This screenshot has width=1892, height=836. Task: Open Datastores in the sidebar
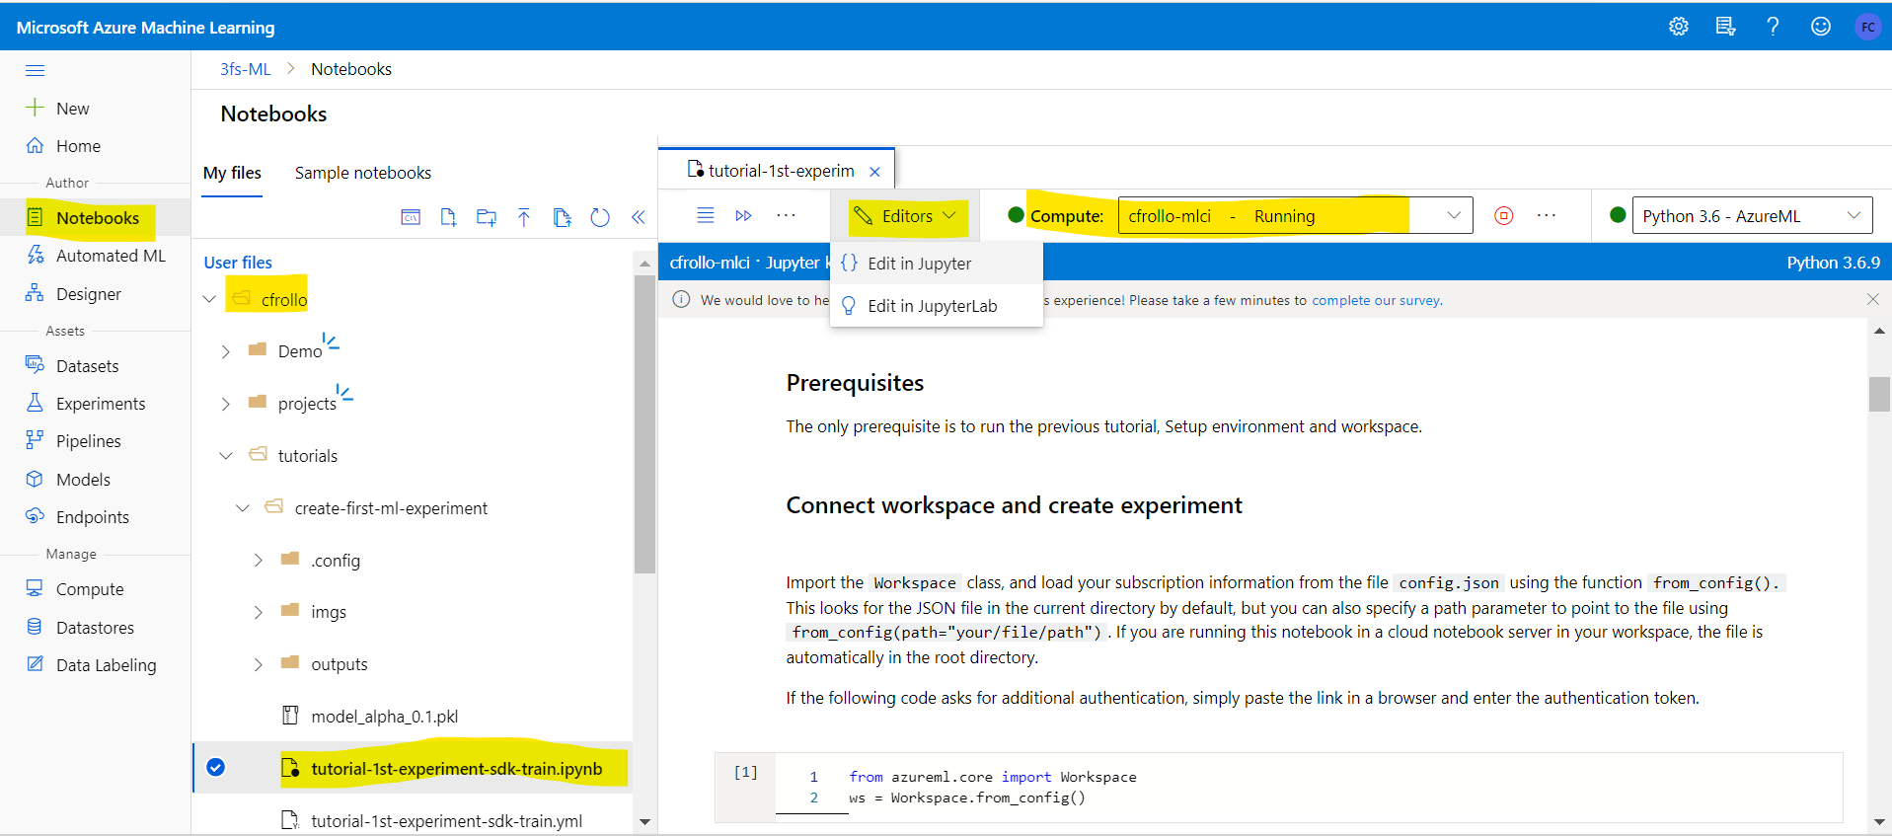coord(79,628)
